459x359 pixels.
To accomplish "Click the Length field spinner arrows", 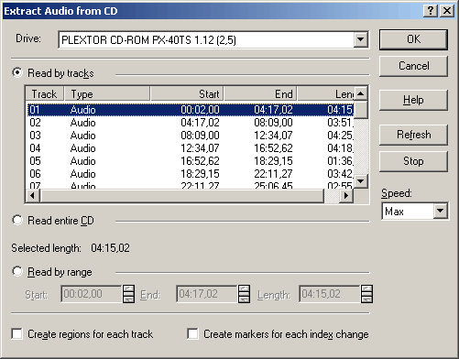I will [x=366, y=294].
